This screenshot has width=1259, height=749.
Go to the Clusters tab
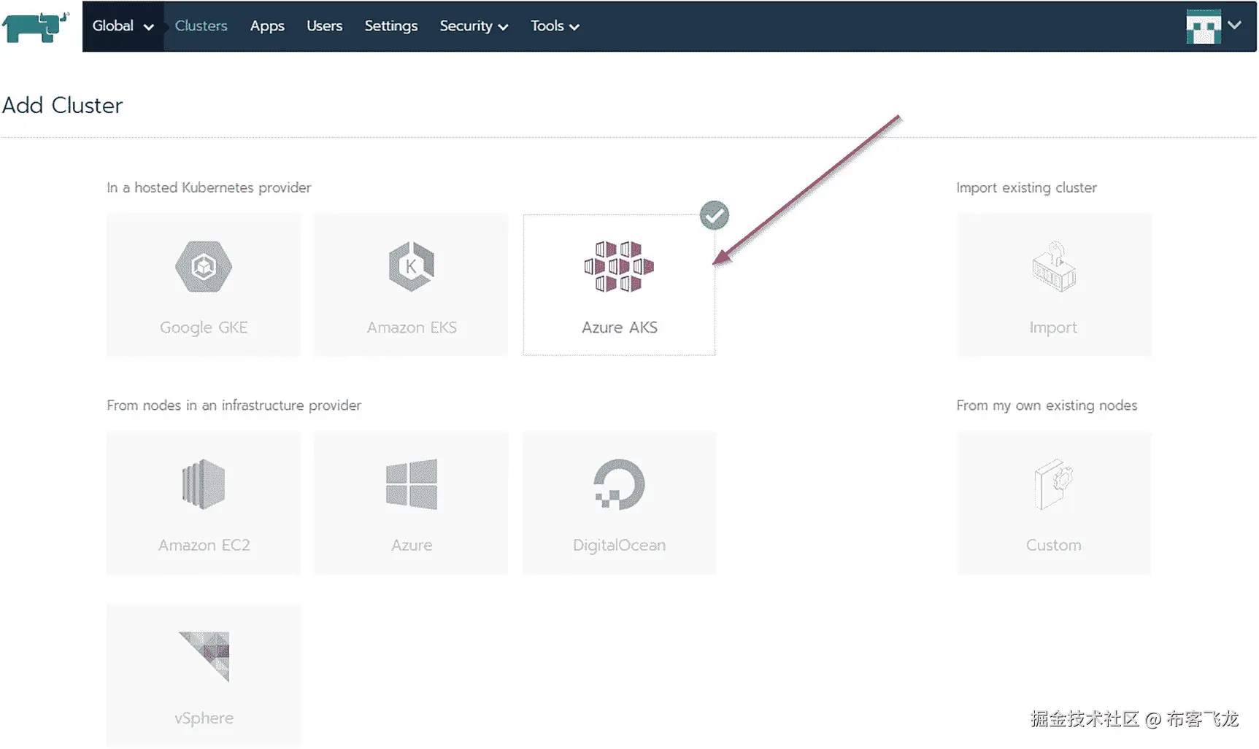[x=201, y=26]
